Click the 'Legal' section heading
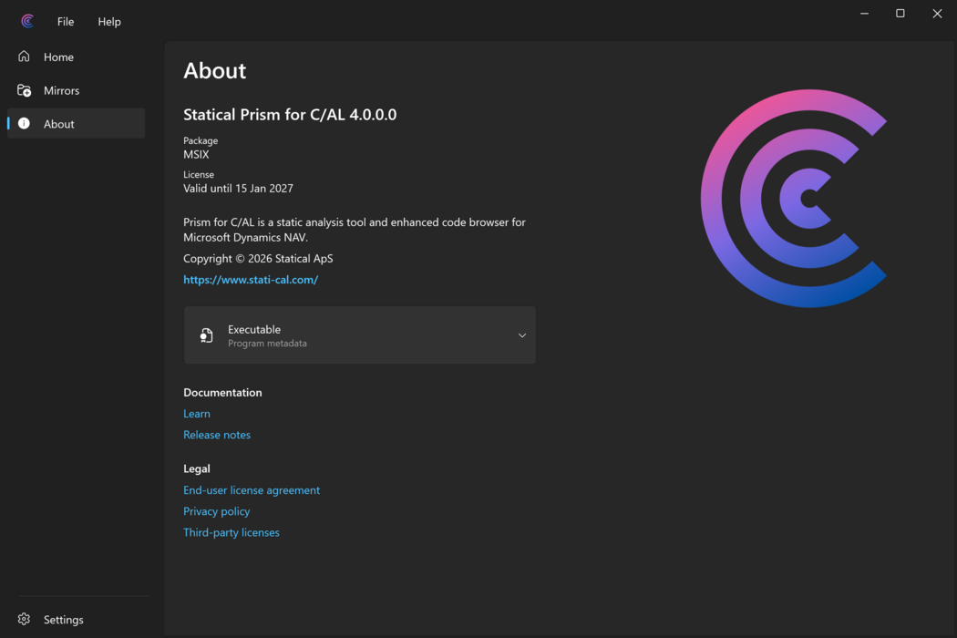The width and height of the screenshot is (957, 638). coord(197,468)
